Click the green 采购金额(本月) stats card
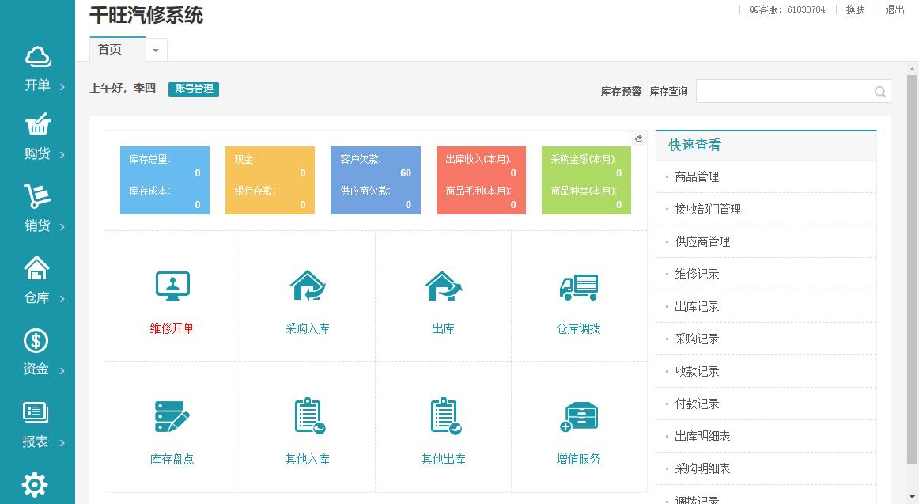The height and width of the screenshot is (504, 919). click(x=586, y=180)
